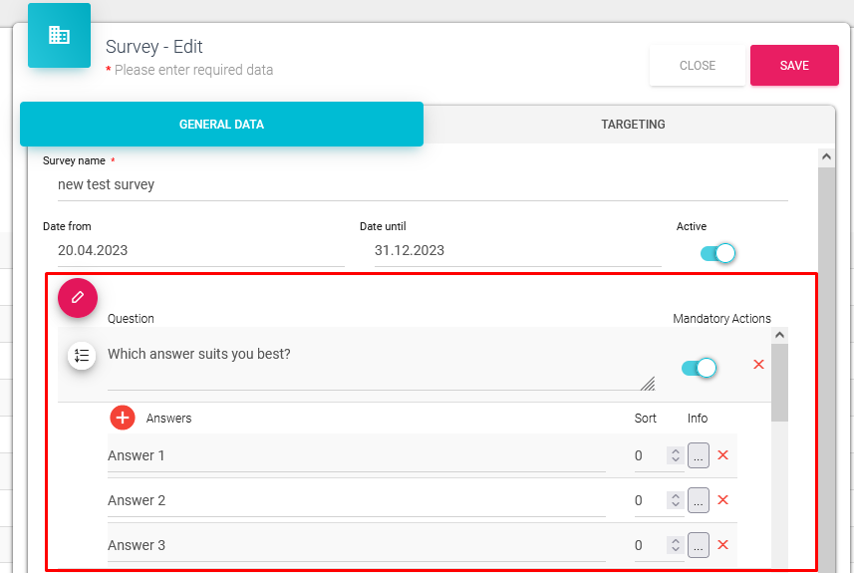Toggle the Active survey switch
The width and height of the screenshot is (854, 573).
[717, 253]
